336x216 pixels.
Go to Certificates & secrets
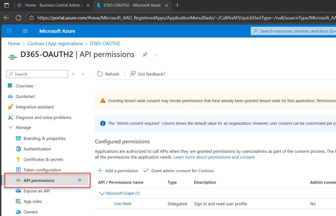[x=43, y=159]
